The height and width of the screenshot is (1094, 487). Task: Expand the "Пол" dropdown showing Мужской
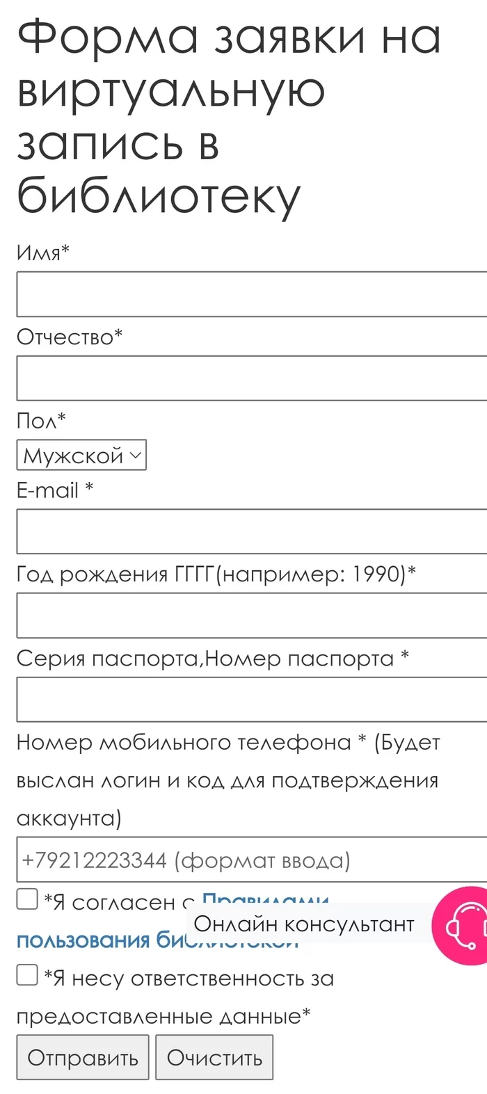pyautogui.click(x=81, y=456)
